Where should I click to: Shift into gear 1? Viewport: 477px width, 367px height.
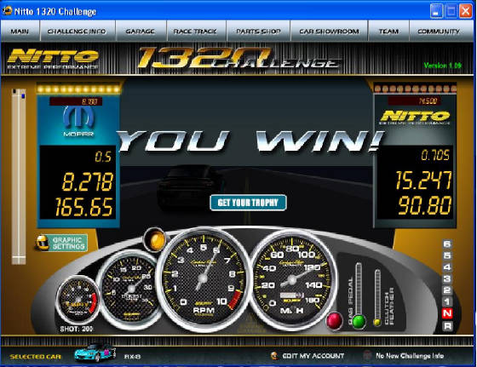click(447, 302)
